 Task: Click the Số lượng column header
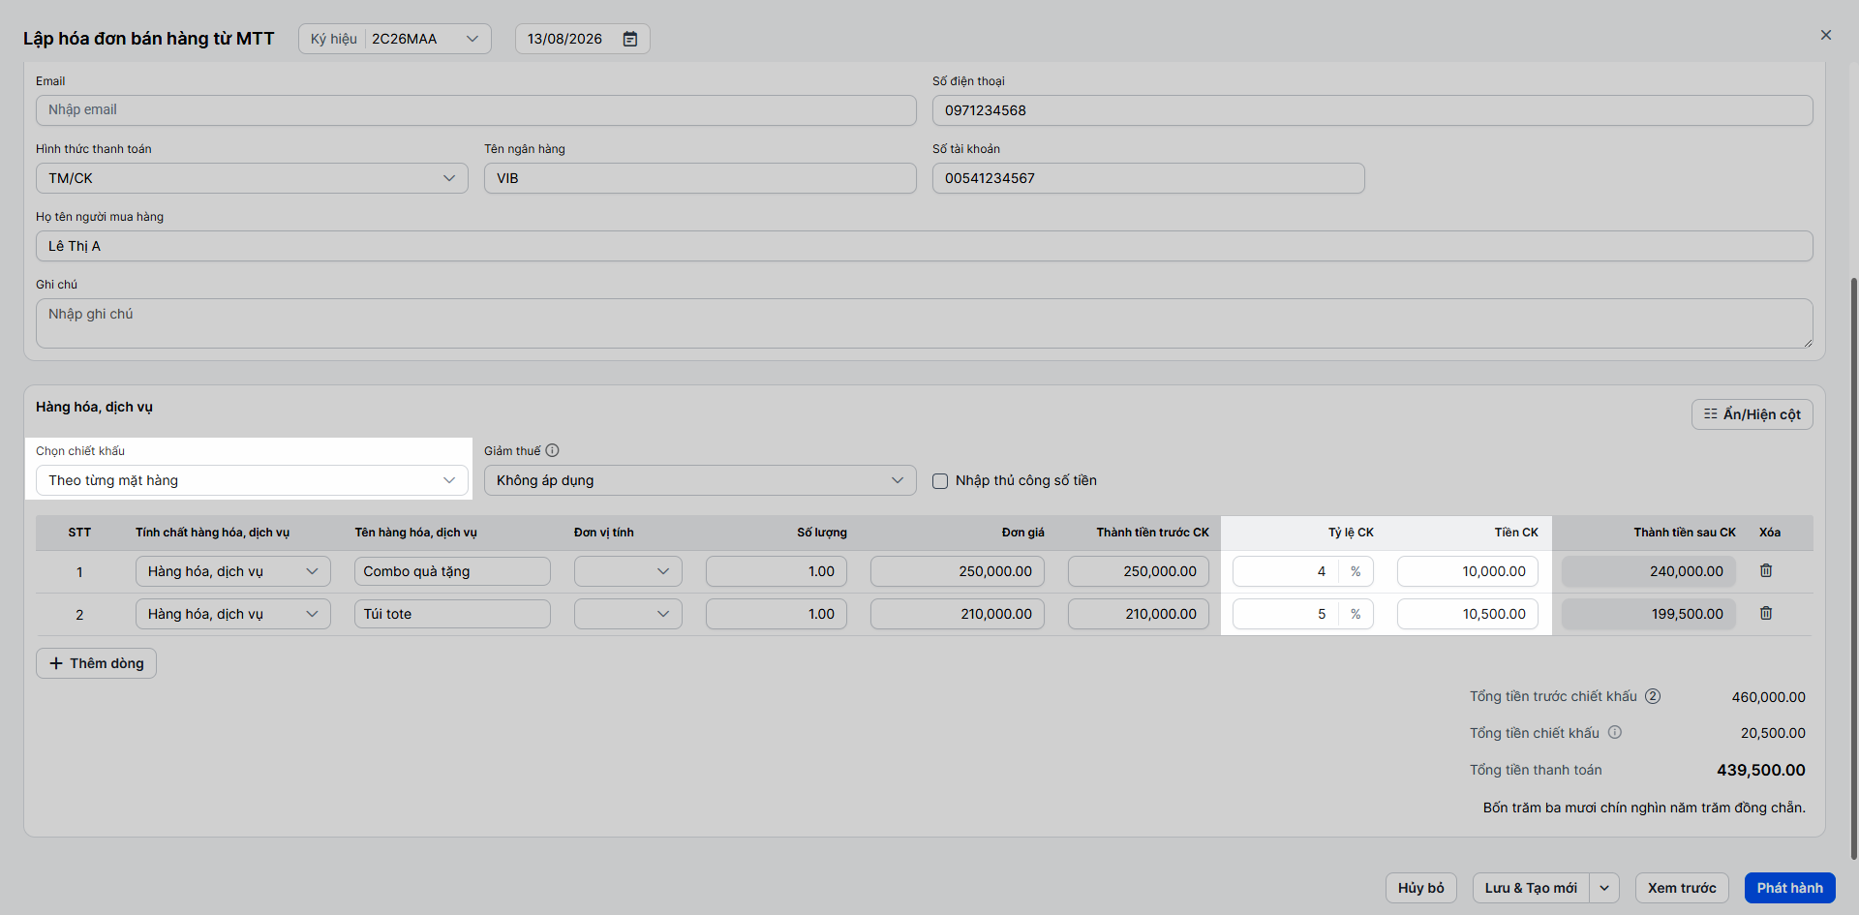822,533
